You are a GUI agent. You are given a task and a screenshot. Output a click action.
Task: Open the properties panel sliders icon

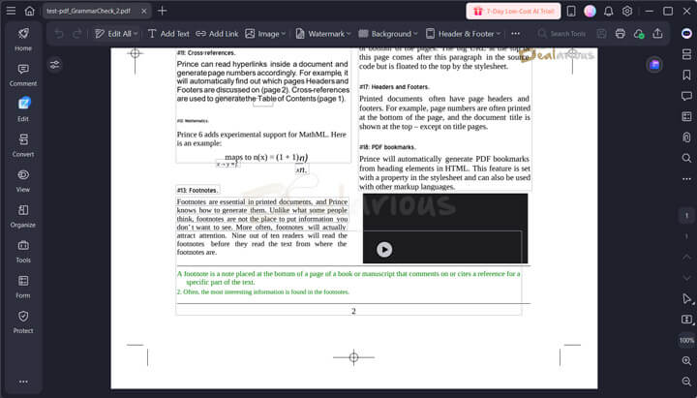[x=54, y=65]
